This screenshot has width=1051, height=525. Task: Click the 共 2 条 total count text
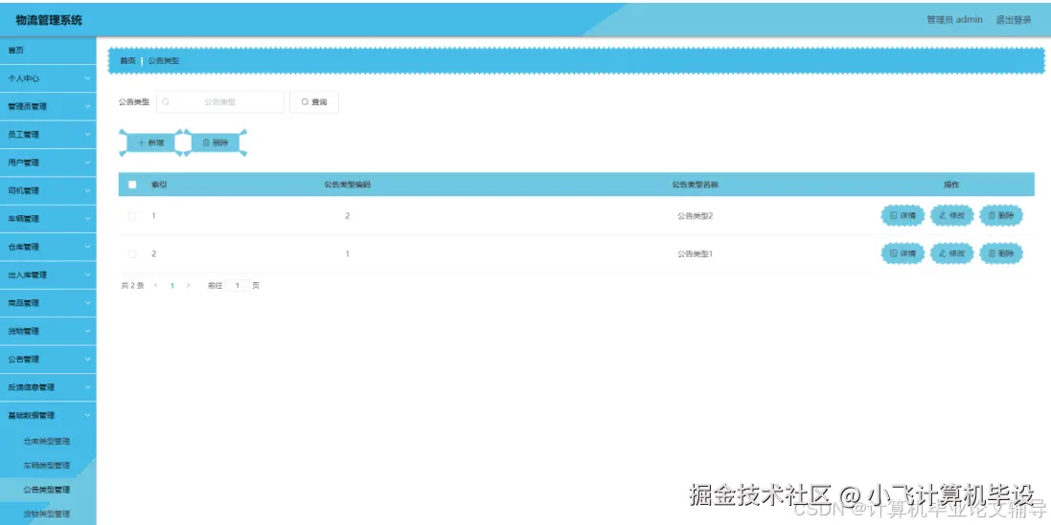[132, 286]
